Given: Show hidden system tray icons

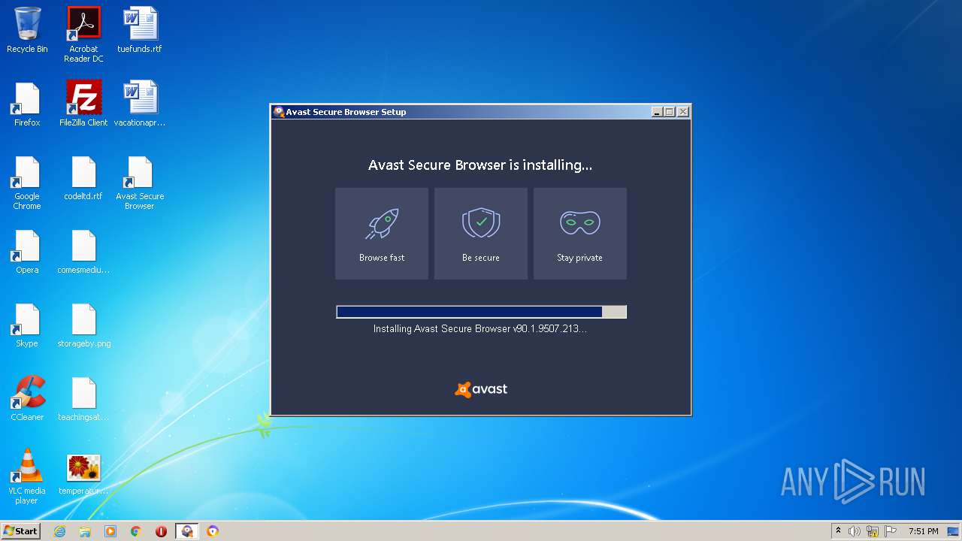Looking at the screenshot, I should click(x=839, y=531).
